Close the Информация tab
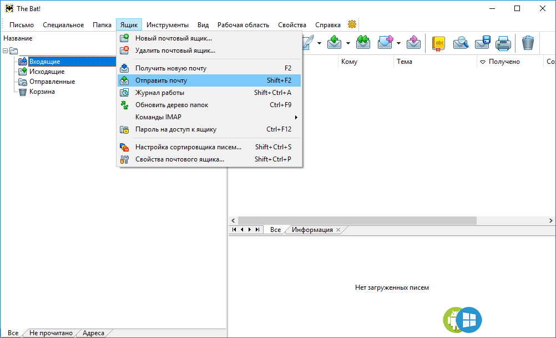The width and height of the screenshot is (556, 338). point(338,230)
